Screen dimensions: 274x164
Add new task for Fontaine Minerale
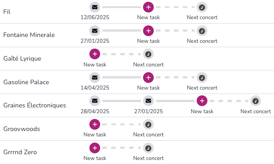pyautogui.click(x=148, y=31)
